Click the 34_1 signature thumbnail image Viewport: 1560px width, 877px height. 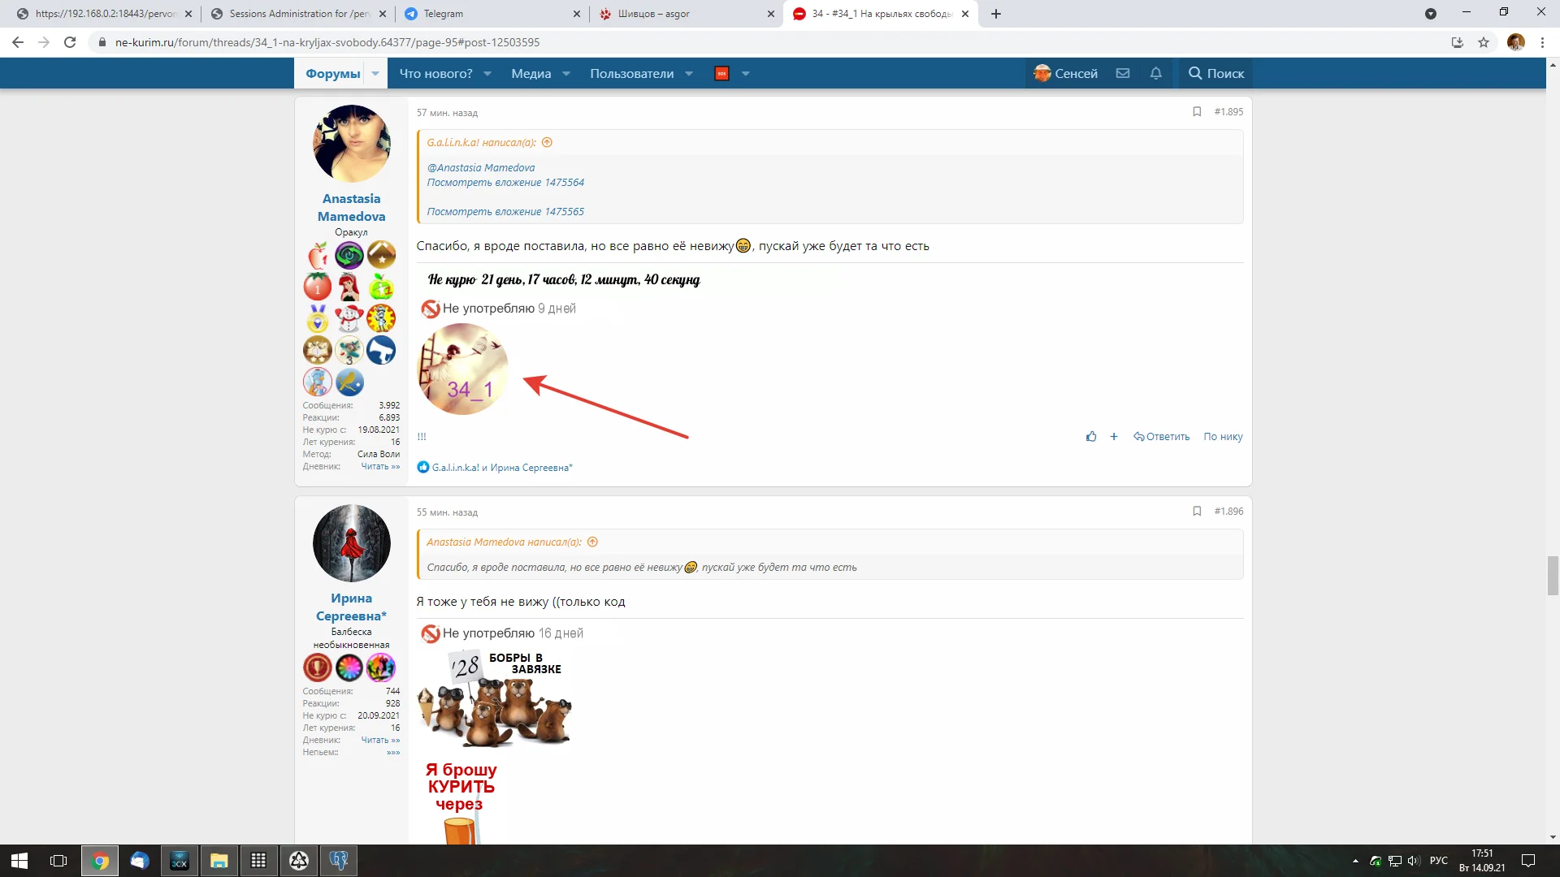coord(463,369)
